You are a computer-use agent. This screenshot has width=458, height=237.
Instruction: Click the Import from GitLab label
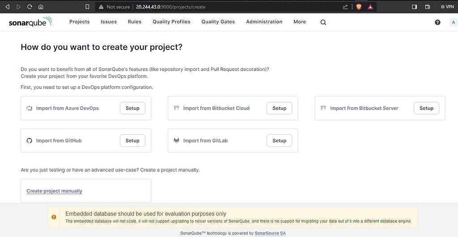point(205,141)
